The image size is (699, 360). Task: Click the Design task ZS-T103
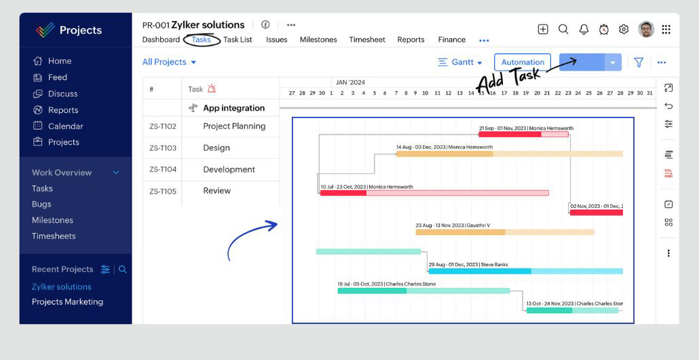click(211, 148)
